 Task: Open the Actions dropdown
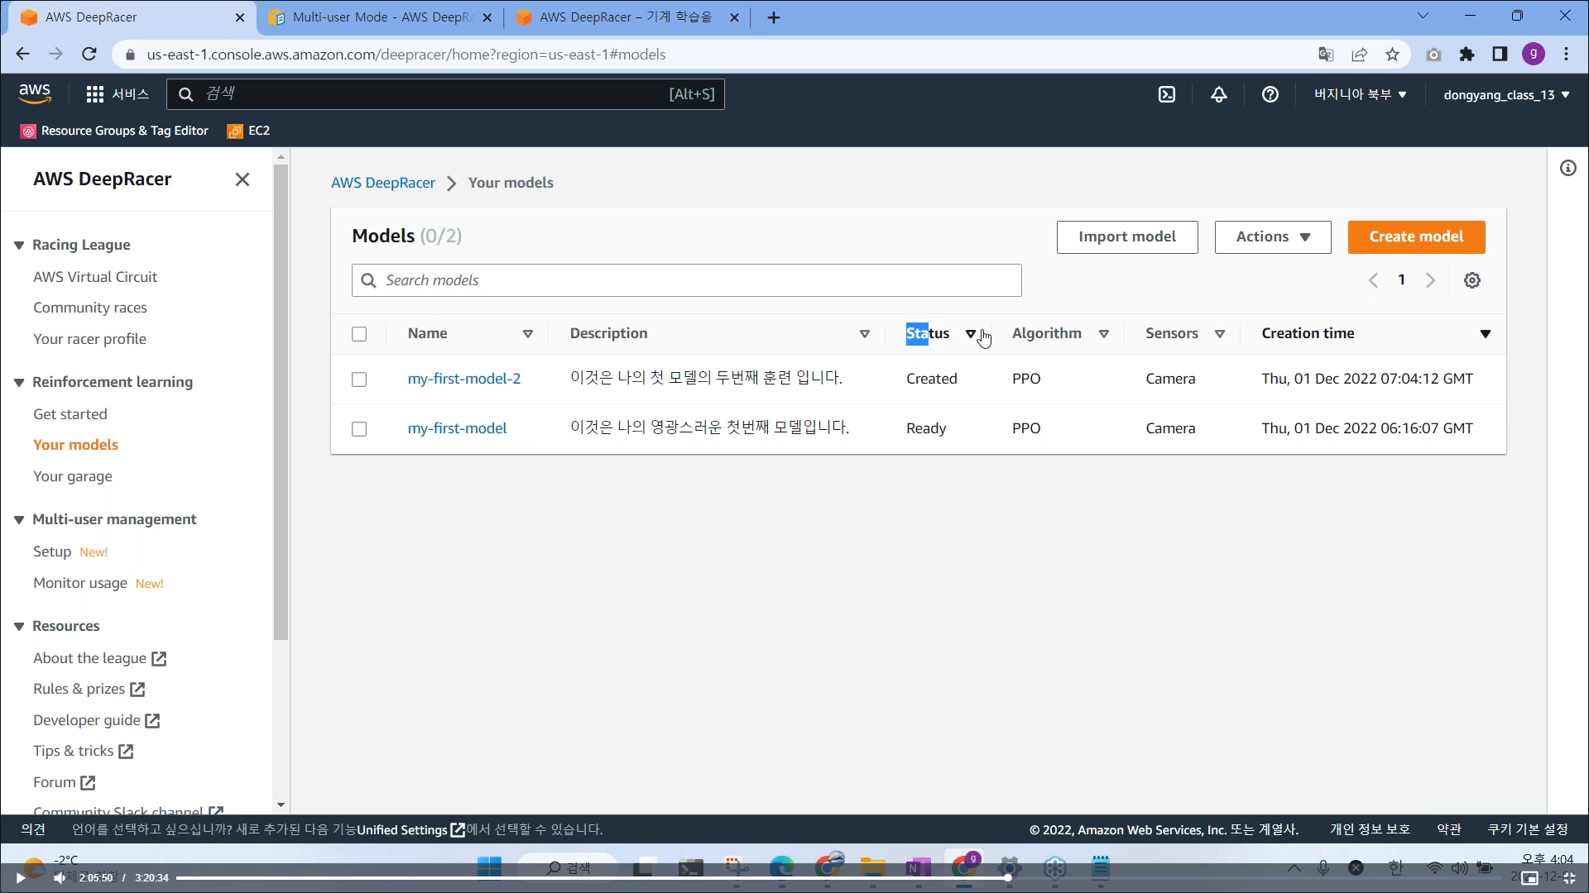pyautogui.click(x=1272, y=237)
